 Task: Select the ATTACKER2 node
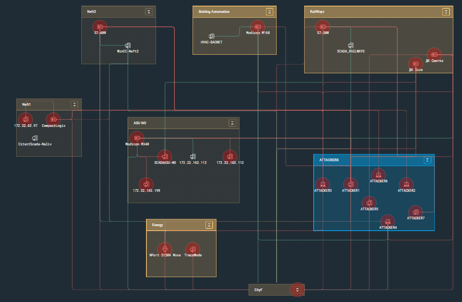click(406, 184)
